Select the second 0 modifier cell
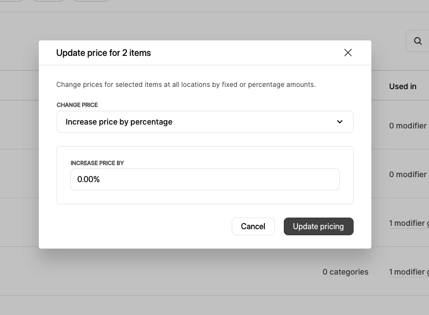Screen dimensions: 429x315 (x=408, y=174)
